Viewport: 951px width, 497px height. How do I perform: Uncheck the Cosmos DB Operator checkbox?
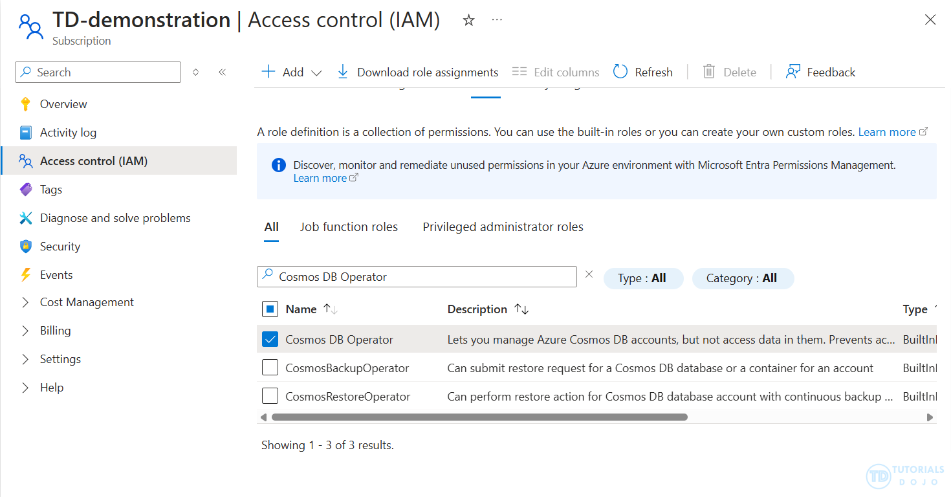(270, 340)
